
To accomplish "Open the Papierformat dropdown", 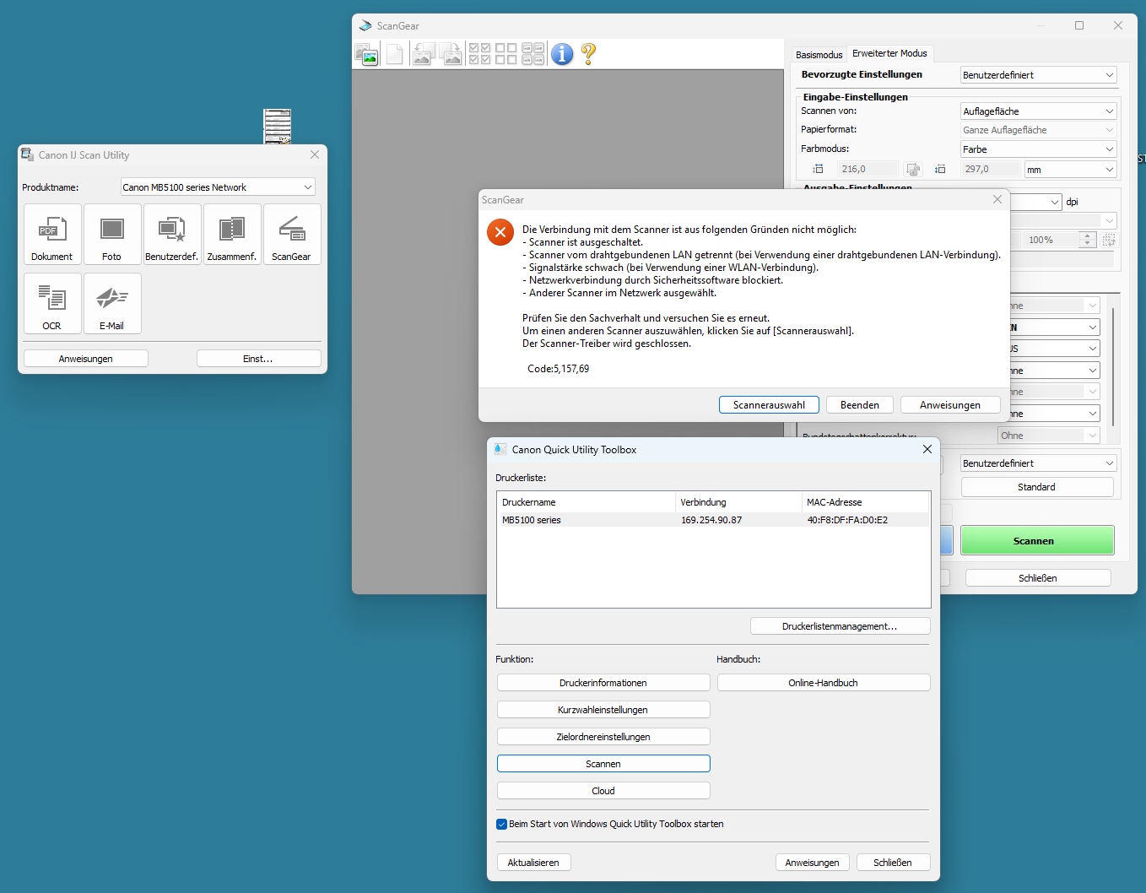I will pos(1039,130).
